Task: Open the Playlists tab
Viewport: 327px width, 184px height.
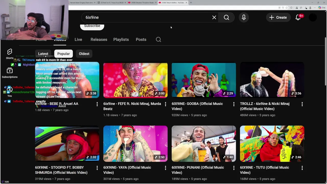Action: (121, 40)
